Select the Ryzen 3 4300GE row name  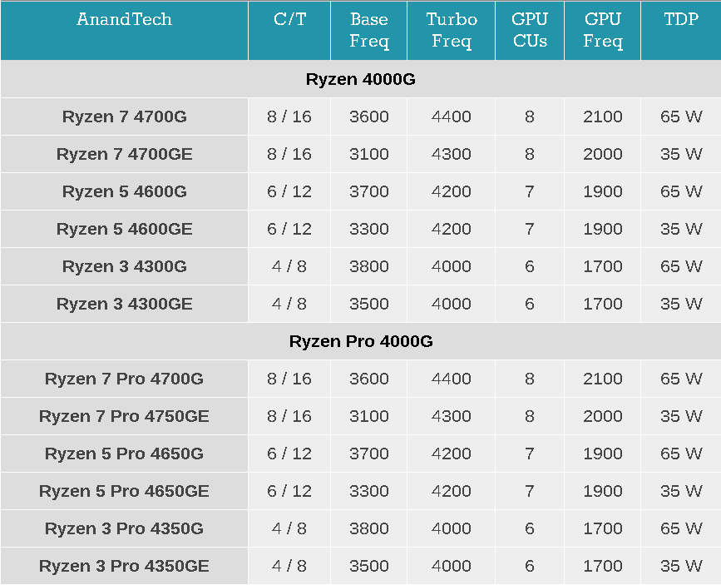[124, 304]
